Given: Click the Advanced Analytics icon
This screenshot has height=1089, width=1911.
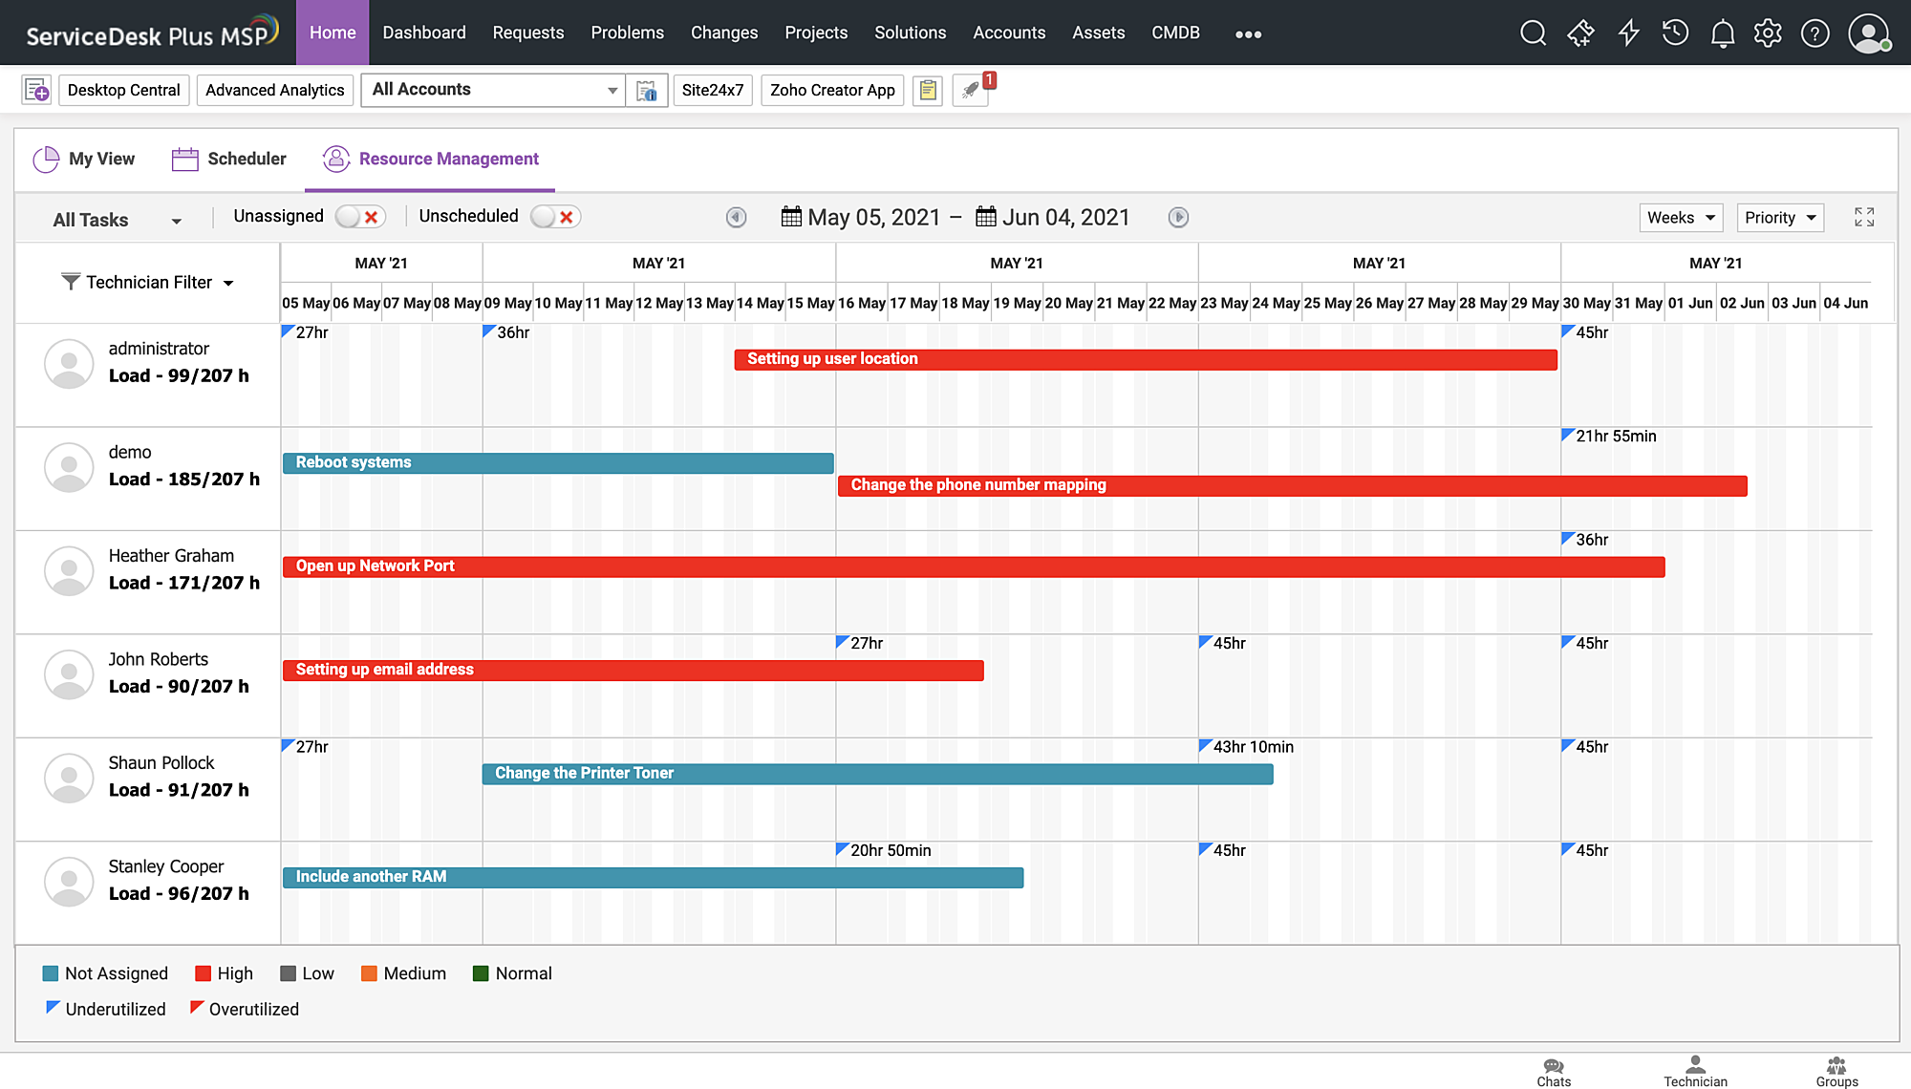Looking at the screenshot, I should (274, 89).
